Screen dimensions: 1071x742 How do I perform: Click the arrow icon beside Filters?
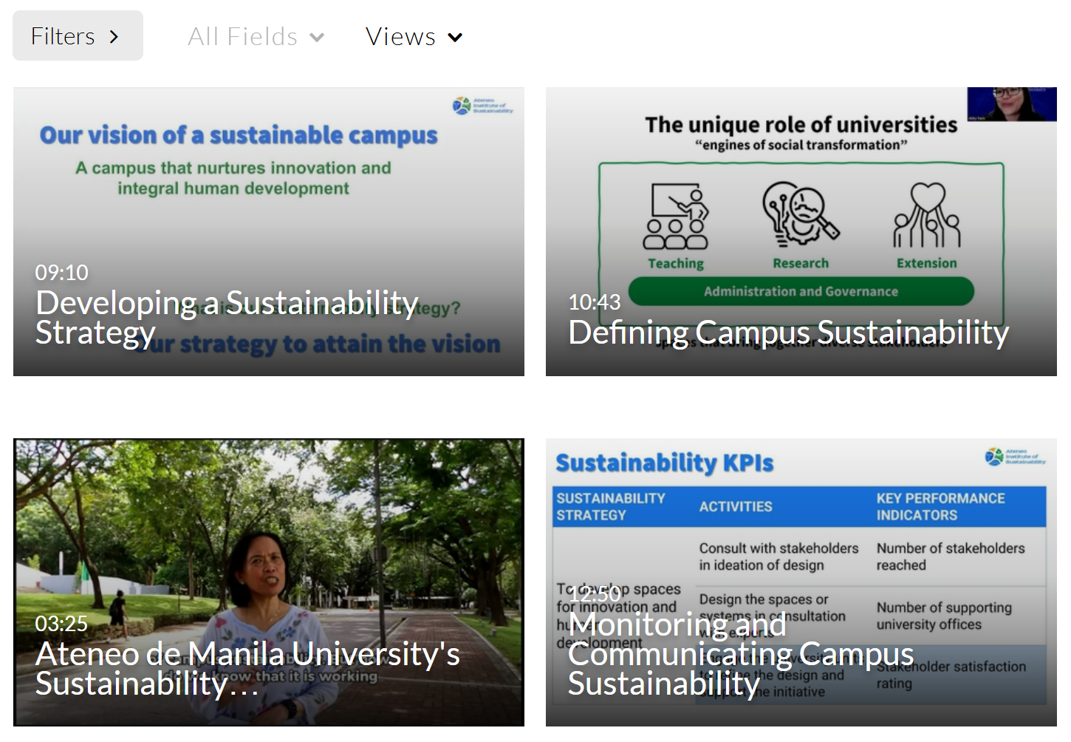click(114, 36)
